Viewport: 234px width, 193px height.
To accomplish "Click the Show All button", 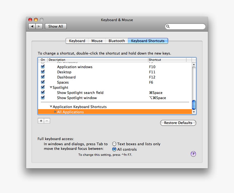I will coord(56,26).
